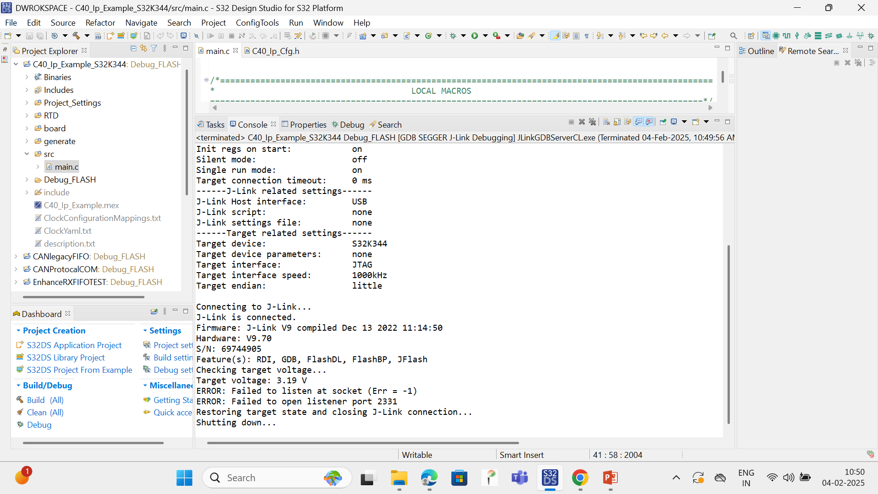Click S32DS Project From Example link
This screenshot has width=878, height=494.
tap(79, 370)
